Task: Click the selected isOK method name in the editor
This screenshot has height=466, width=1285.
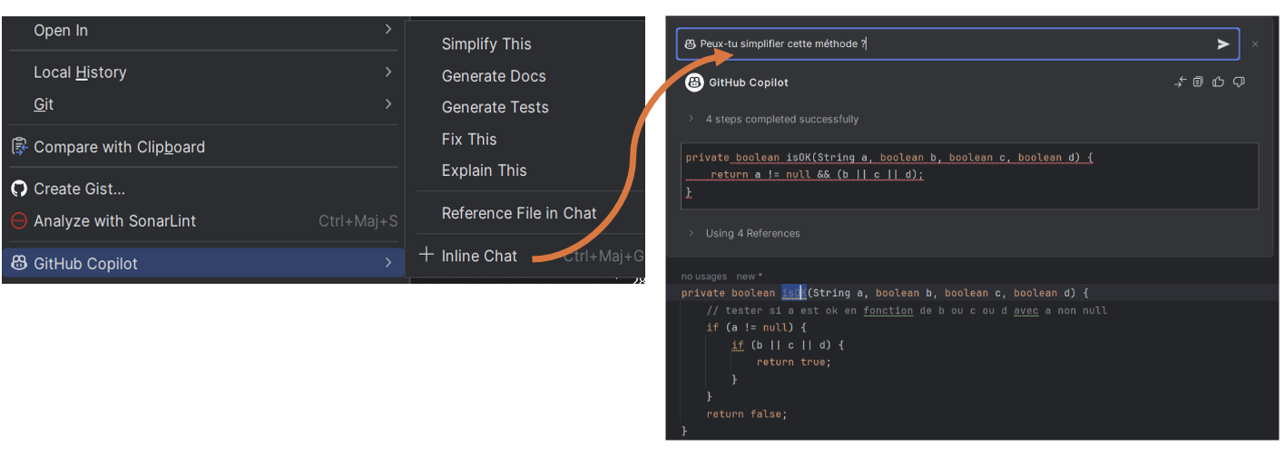Action: click(793, 293)
